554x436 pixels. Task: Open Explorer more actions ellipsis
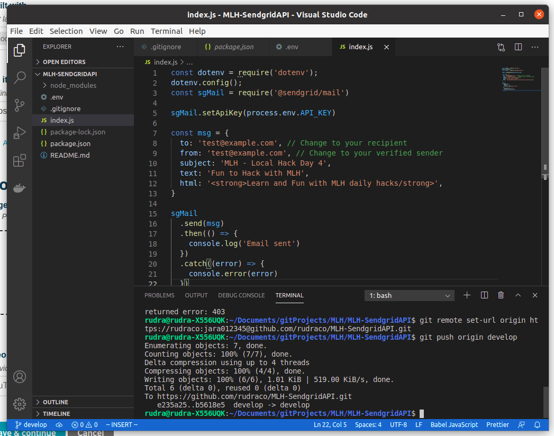tap(120, 47)
